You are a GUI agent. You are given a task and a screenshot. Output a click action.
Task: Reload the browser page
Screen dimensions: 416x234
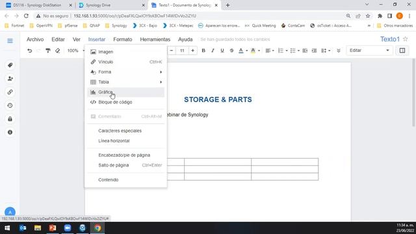click(x=26, y=16)
